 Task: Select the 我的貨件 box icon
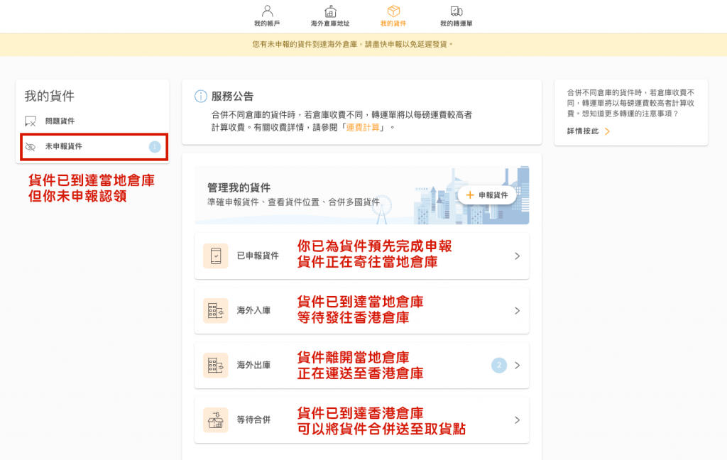click(393, 11)
